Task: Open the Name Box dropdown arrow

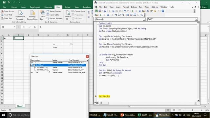Action: click(x=14, y=27)
